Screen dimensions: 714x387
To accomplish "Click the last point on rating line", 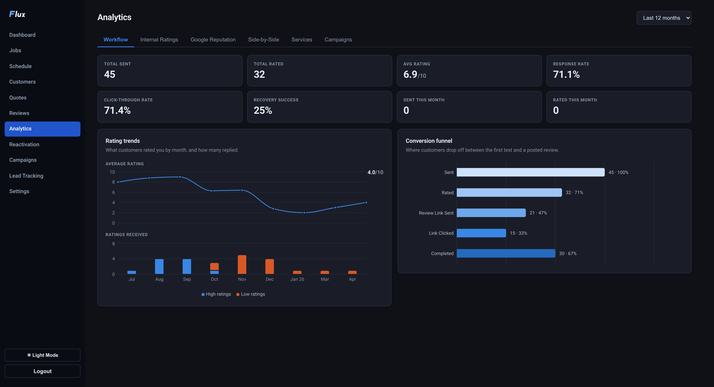I will 366,203.
